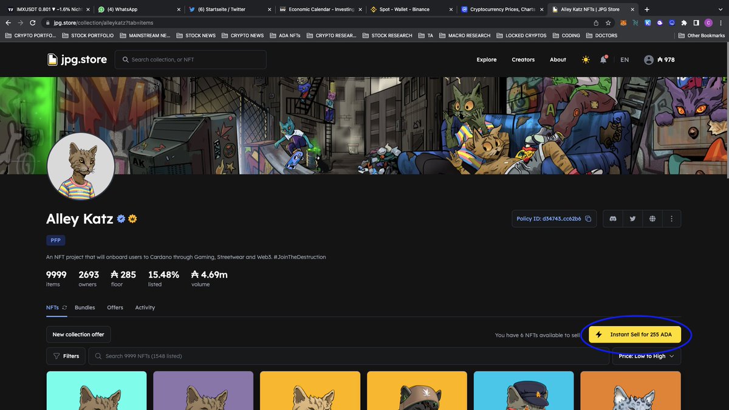
Task: Open Creators in the top navigation
Action: pos(523,60)
